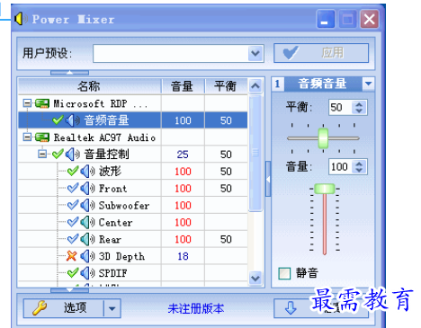Click volume value 18 in 3D Depth row
Viewport: 421px width, 328px height.
[183, 256]
